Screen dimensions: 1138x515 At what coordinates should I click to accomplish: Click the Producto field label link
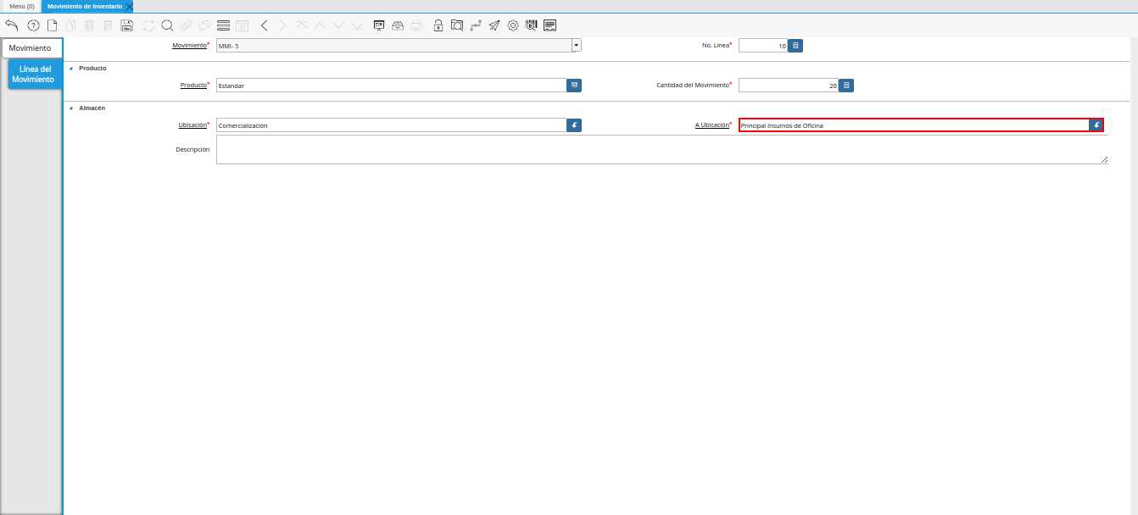193,85
